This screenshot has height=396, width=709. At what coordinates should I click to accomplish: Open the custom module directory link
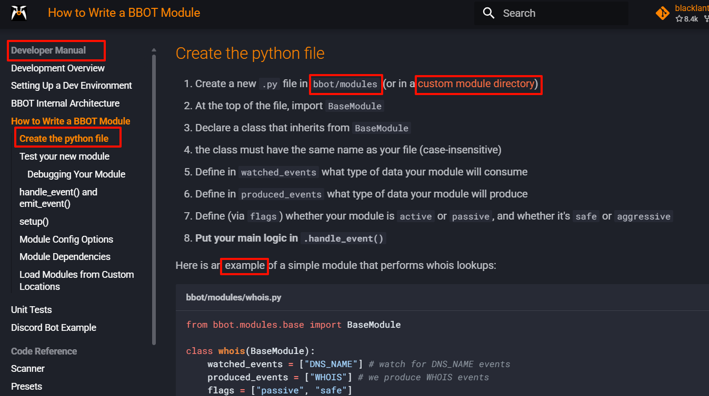point(476,84)
